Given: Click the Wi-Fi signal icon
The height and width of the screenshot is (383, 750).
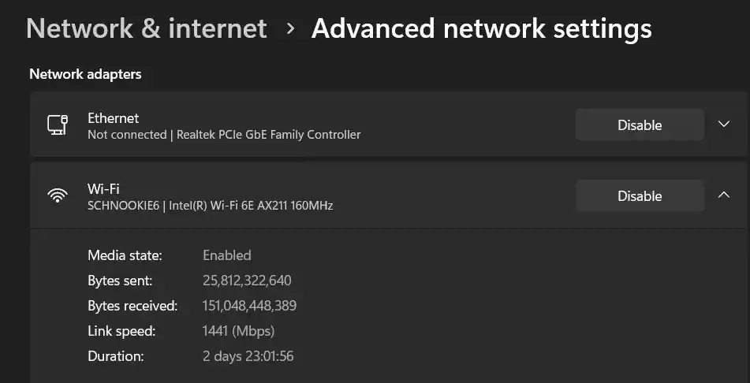Looking at the screenshot, I should coord(58,196).
